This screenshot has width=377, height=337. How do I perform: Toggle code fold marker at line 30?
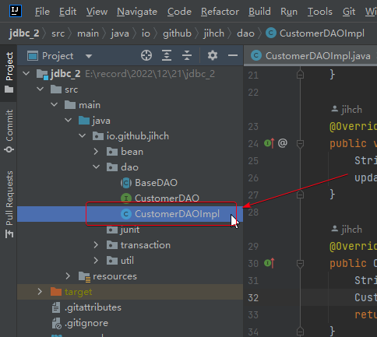[x=300, y=264]
